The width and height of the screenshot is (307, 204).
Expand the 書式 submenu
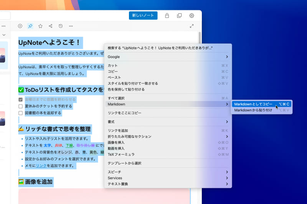point(168,122)
